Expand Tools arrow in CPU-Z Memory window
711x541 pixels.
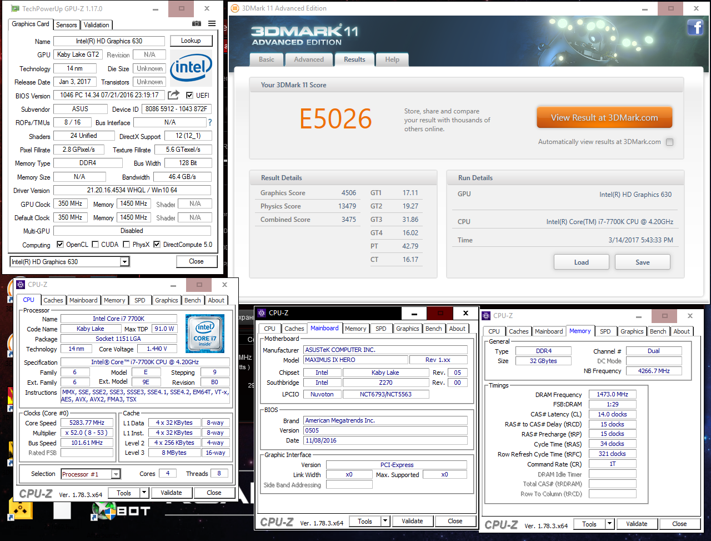pyautogui.click(x=610, y=524)
